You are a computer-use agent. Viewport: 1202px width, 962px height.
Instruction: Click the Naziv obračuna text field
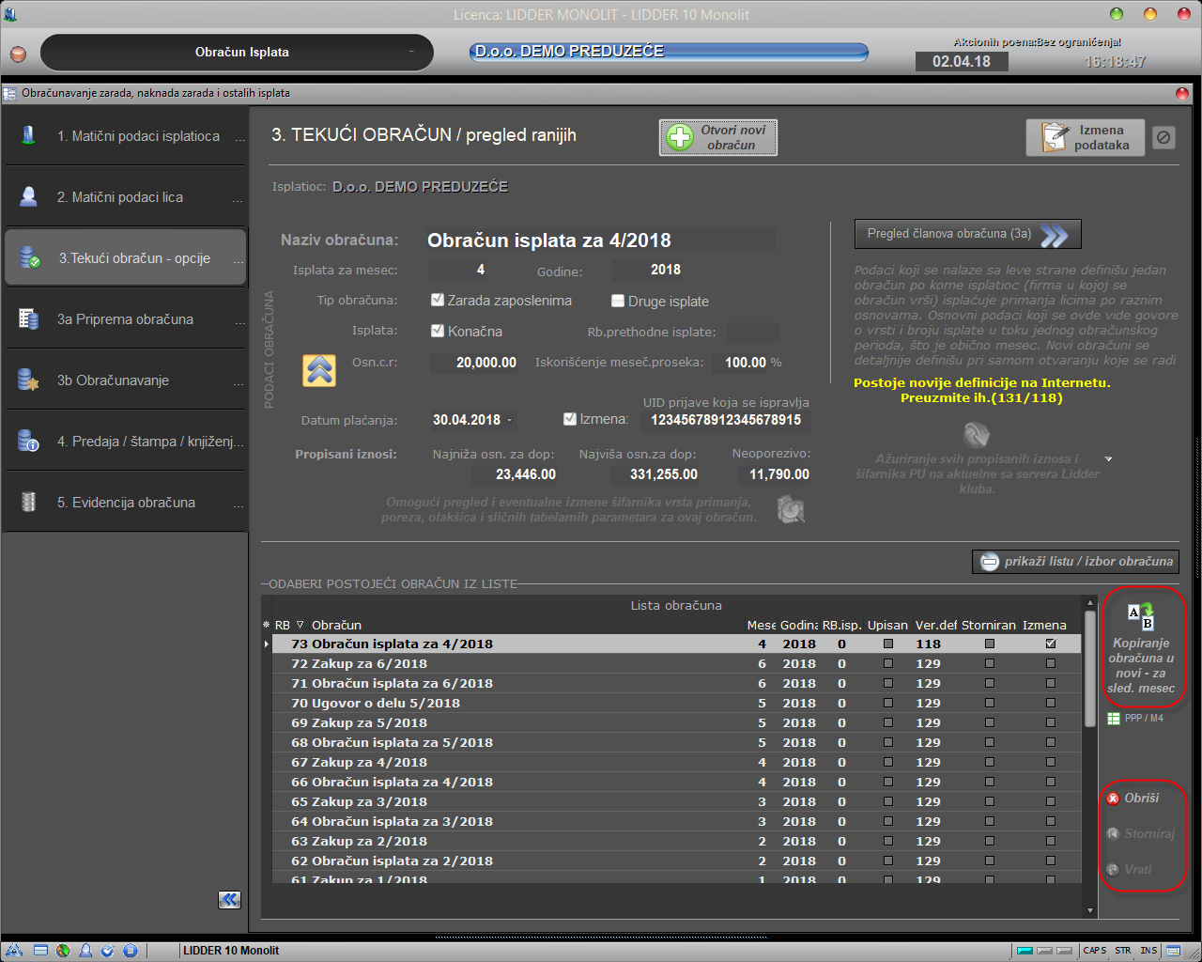tap(601, 240)
